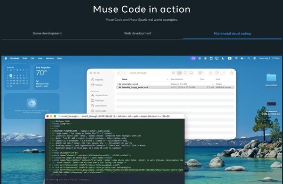Open the Shell menu
Screen dimensions: 283x184
tap(25, 59)
